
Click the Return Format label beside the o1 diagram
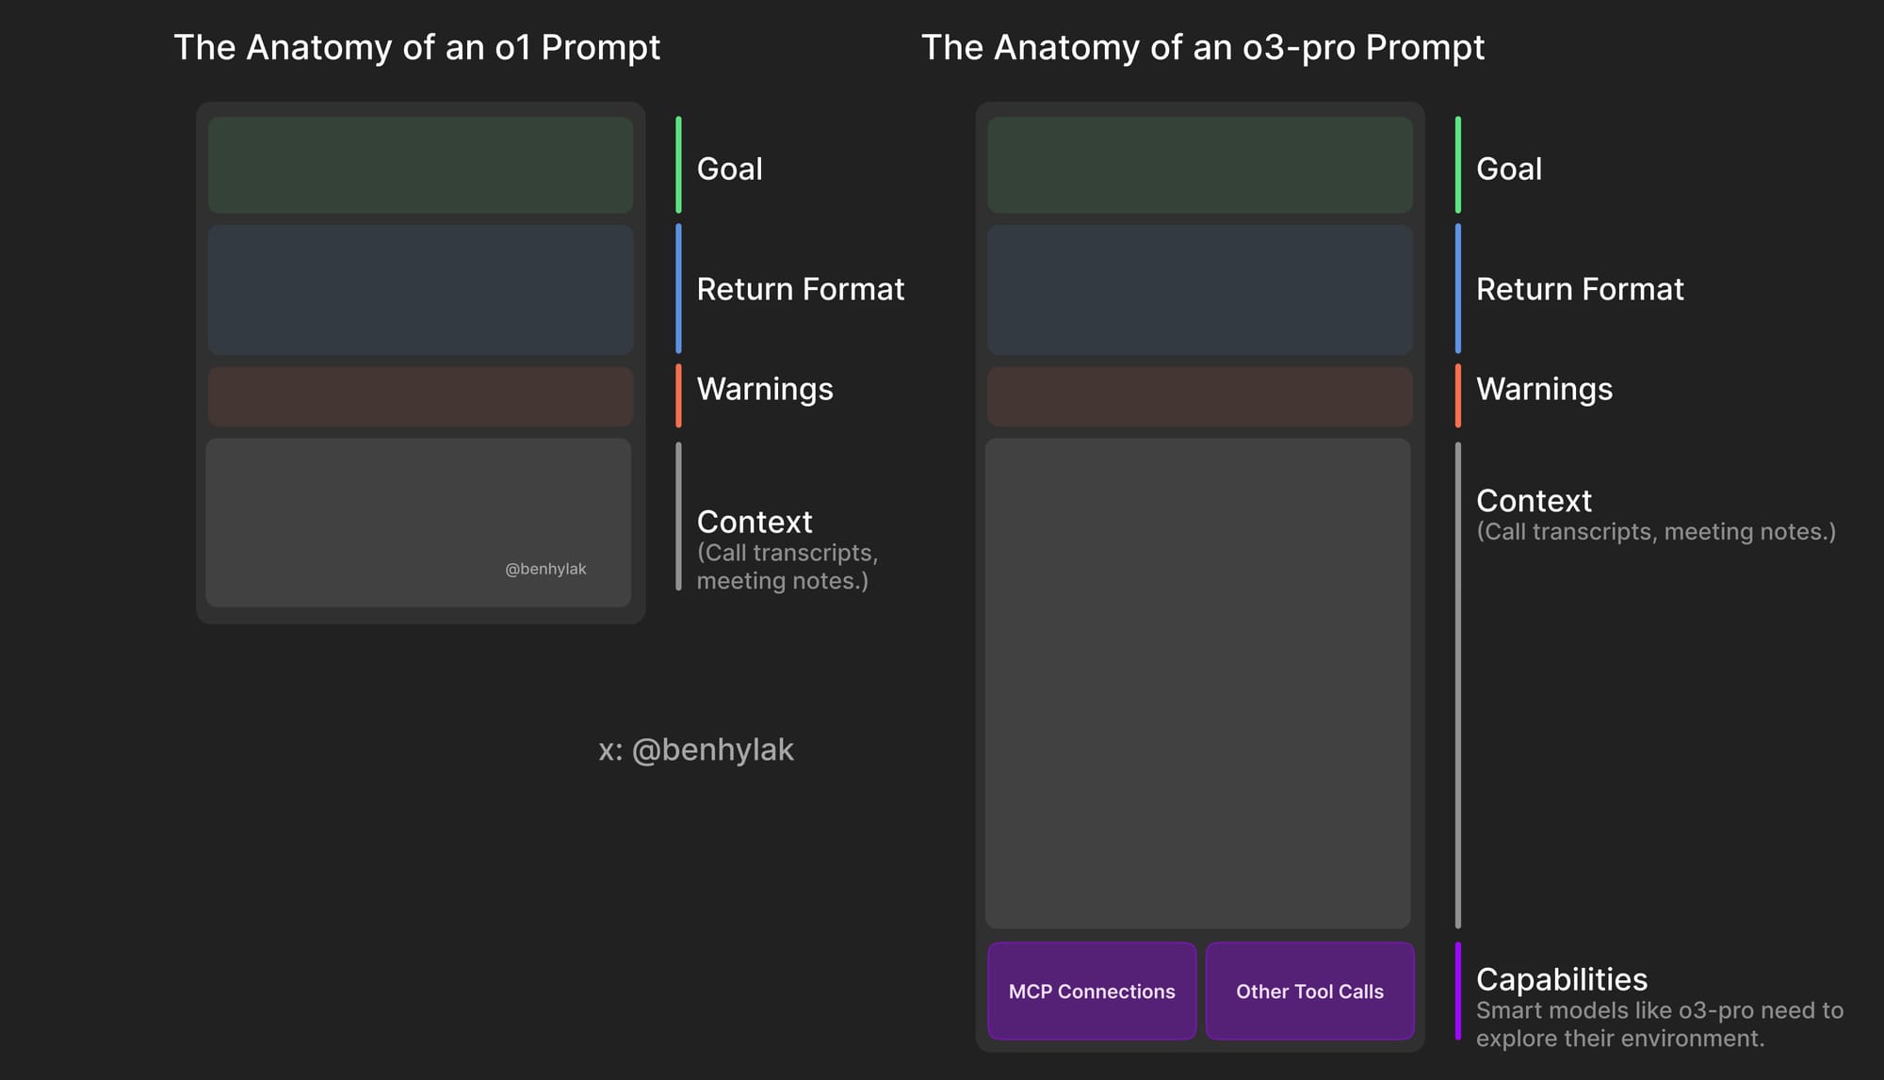tap(800, 289)
